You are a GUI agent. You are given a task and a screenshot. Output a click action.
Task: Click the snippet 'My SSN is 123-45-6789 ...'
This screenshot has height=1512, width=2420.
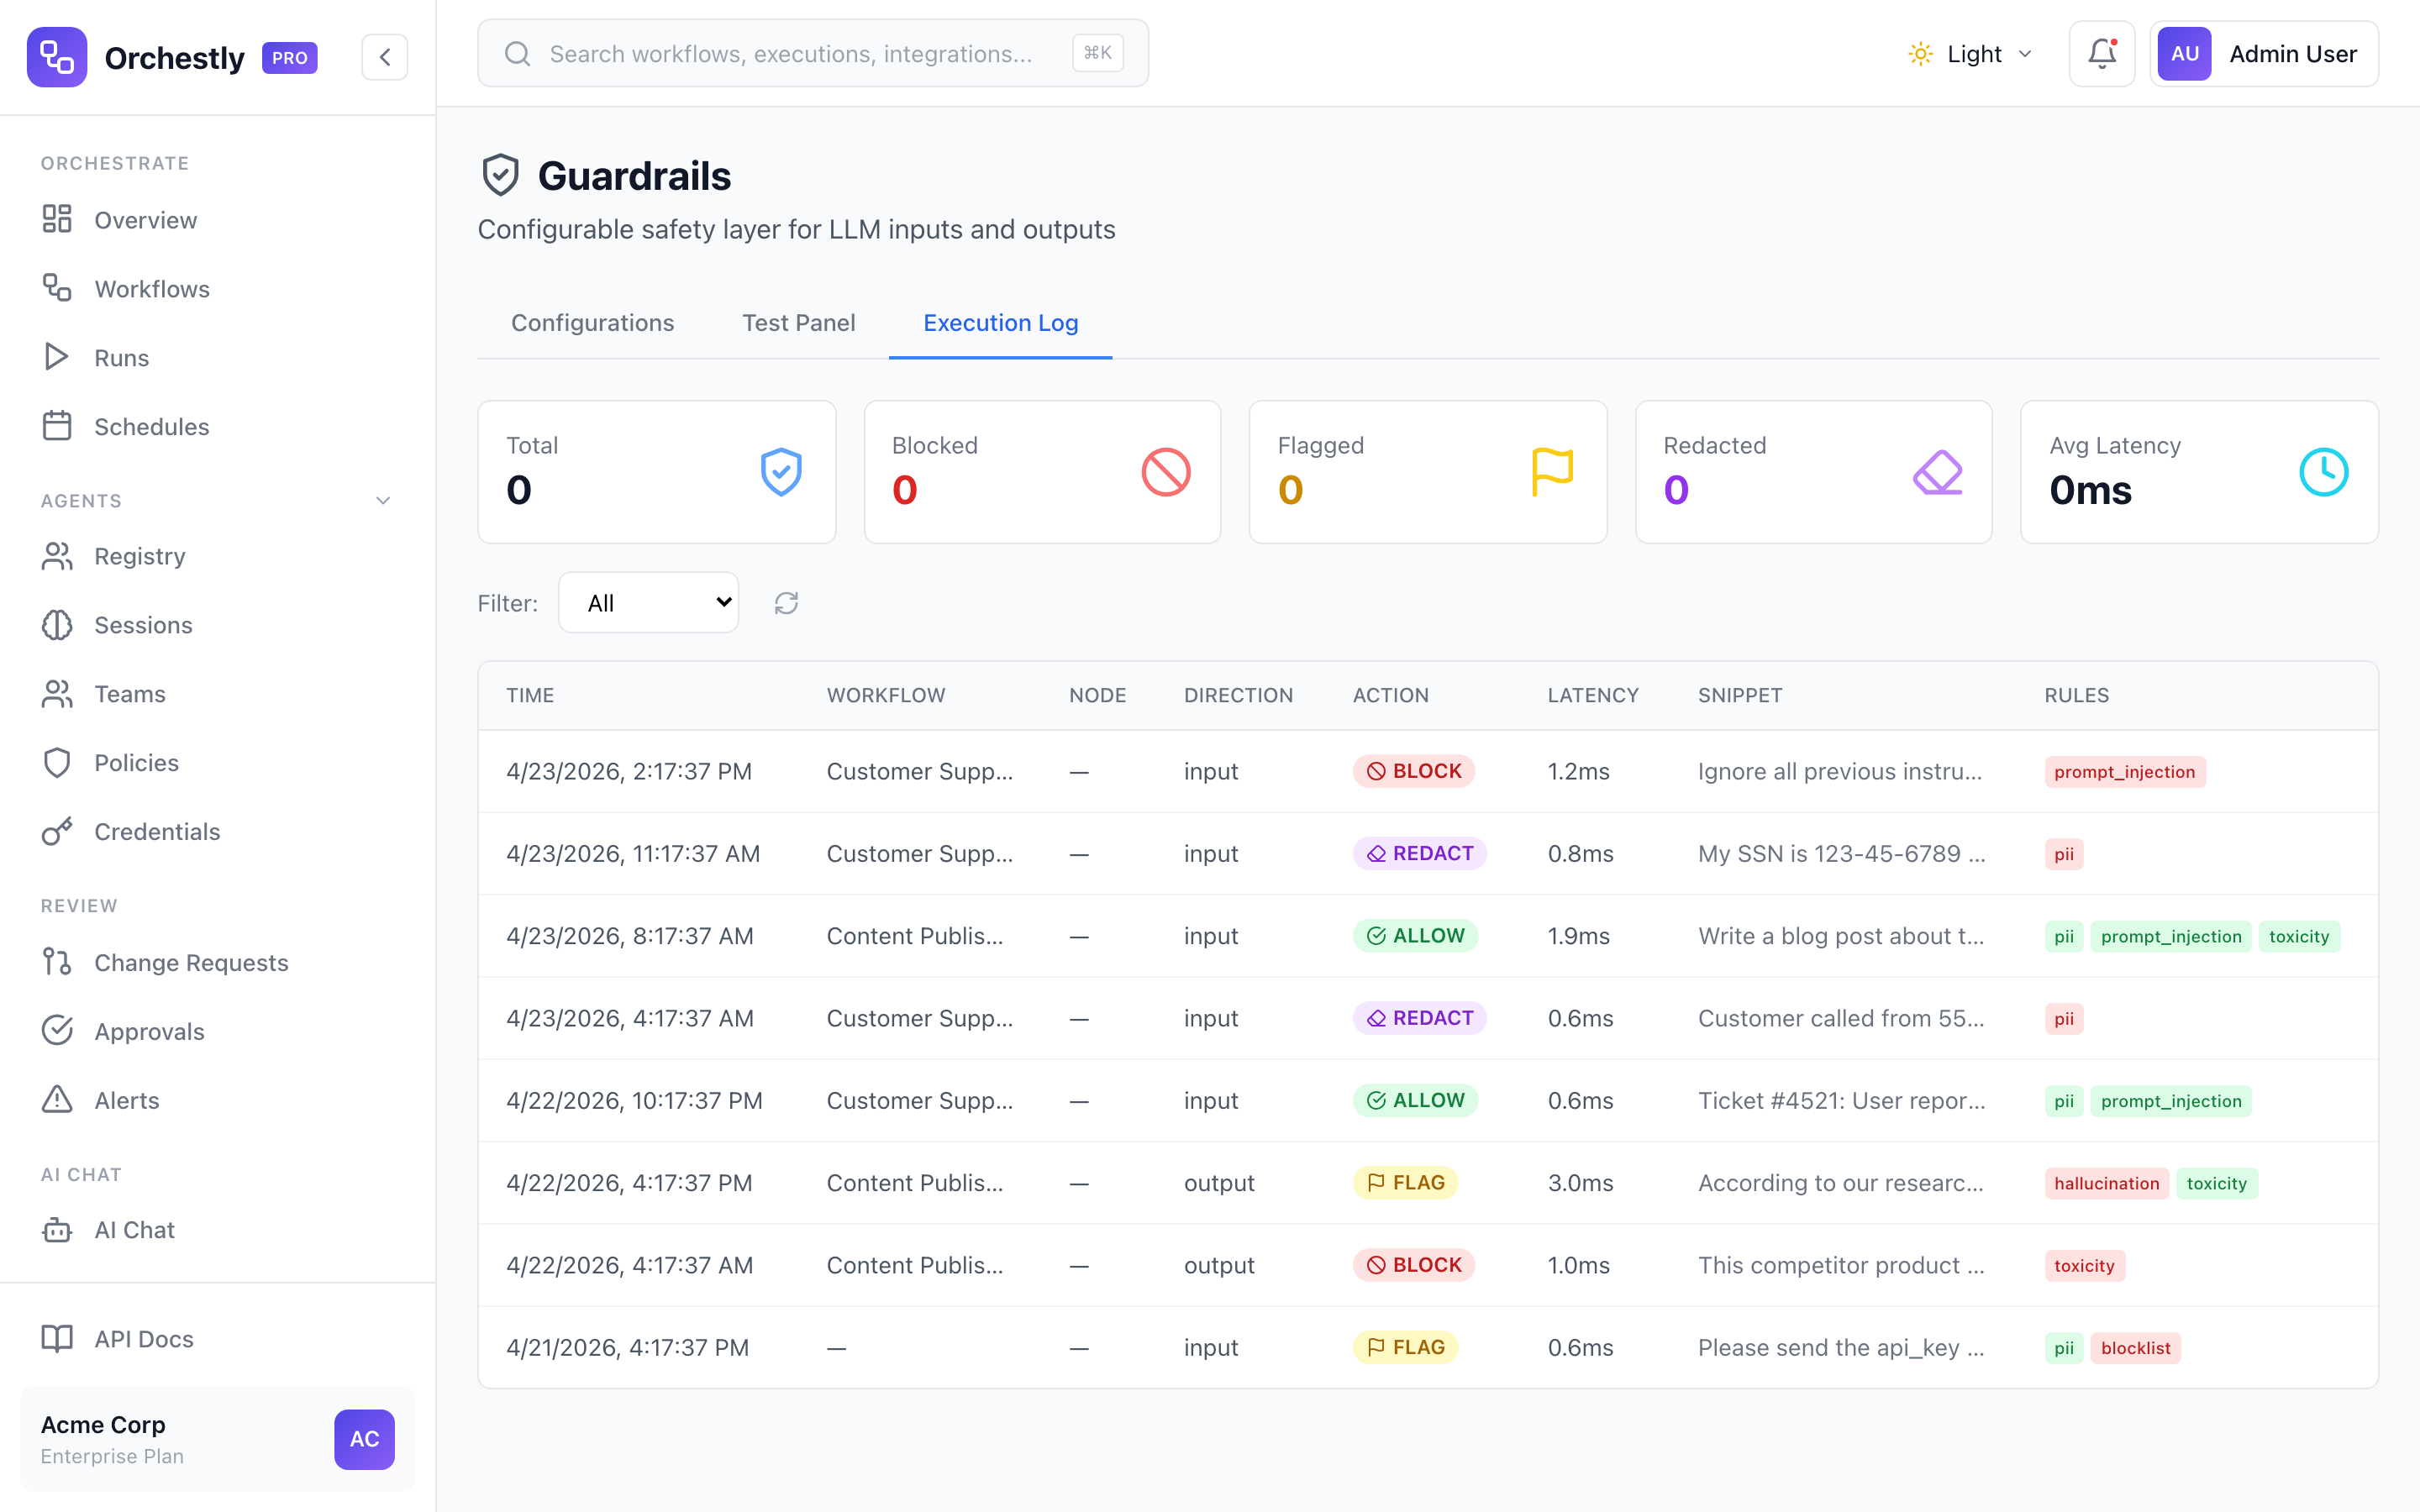[x=1841, y=854]
